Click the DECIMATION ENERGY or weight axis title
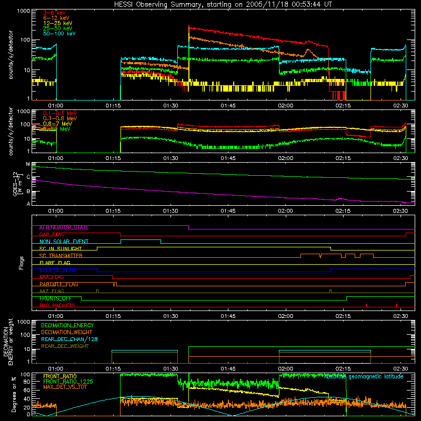The height and width of the screenshot is (421, 421). pyautogui.click(x=8, y=342)
